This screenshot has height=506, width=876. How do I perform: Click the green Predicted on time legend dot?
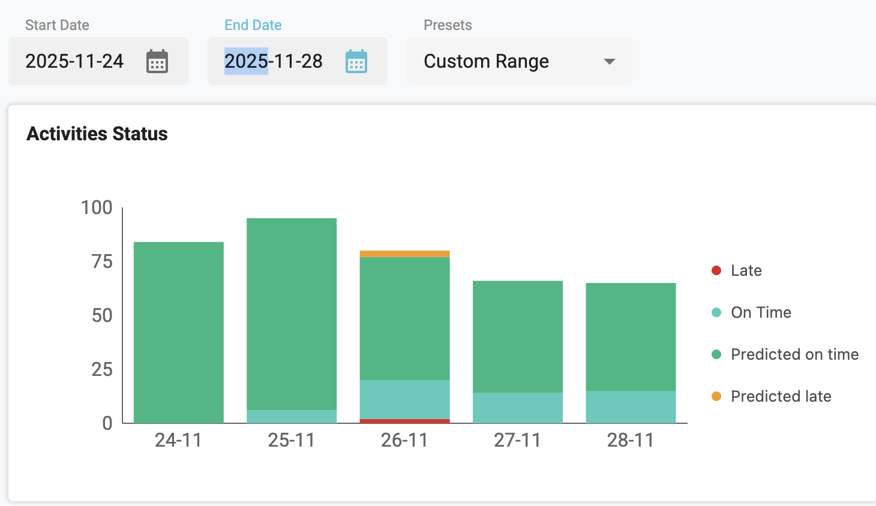(x=716, y=354)
